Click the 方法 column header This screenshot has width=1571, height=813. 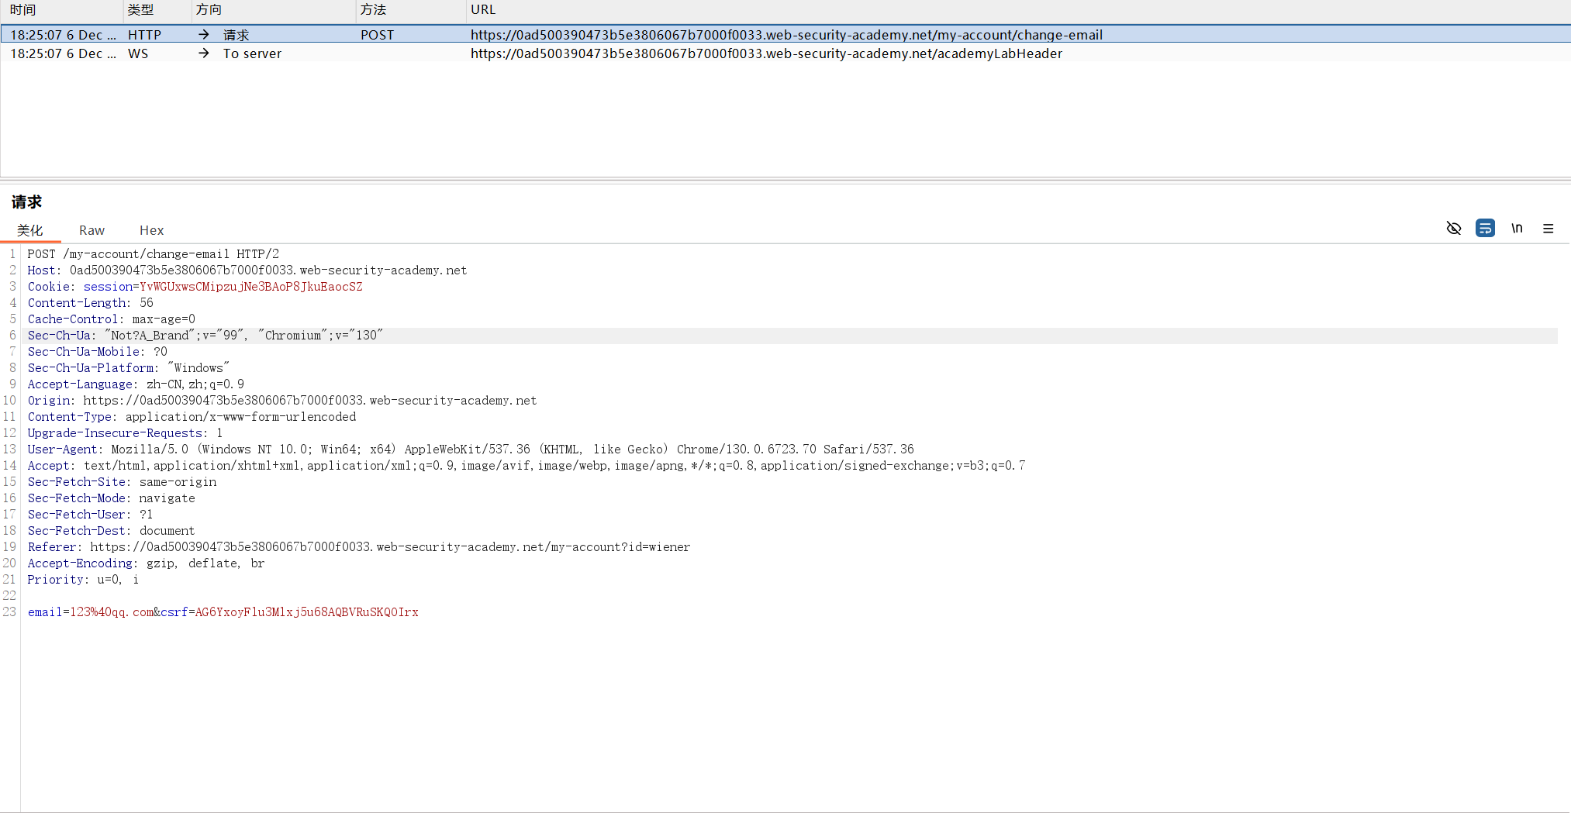point(373,10)
